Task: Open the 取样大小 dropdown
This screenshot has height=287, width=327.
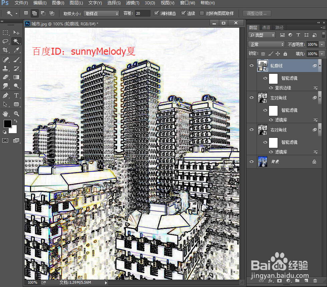Action: click(101, 13)
